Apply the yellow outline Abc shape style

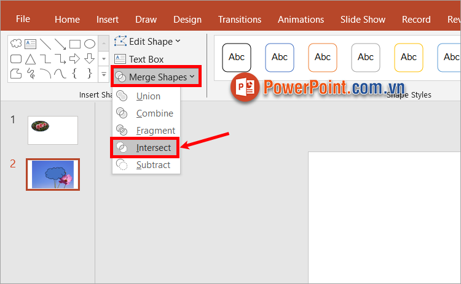point(409,58)
